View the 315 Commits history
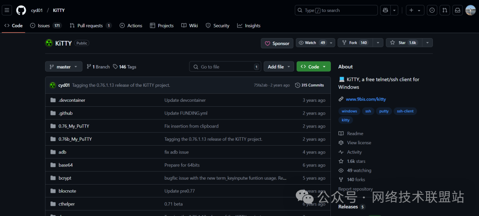 coord(310,85)
